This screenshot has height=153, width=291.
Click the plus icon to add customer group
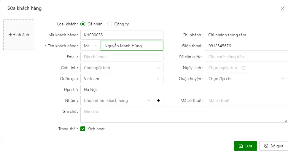(158, 100)
